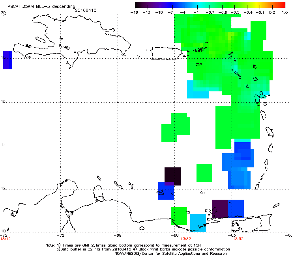Click the color bar label -0.1
292x256 pixels.
(x=260, y=13)
